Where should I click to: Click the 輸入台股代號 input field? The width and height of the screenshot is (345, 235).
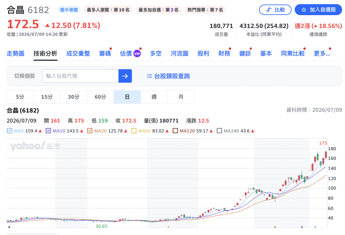point(81,76)
